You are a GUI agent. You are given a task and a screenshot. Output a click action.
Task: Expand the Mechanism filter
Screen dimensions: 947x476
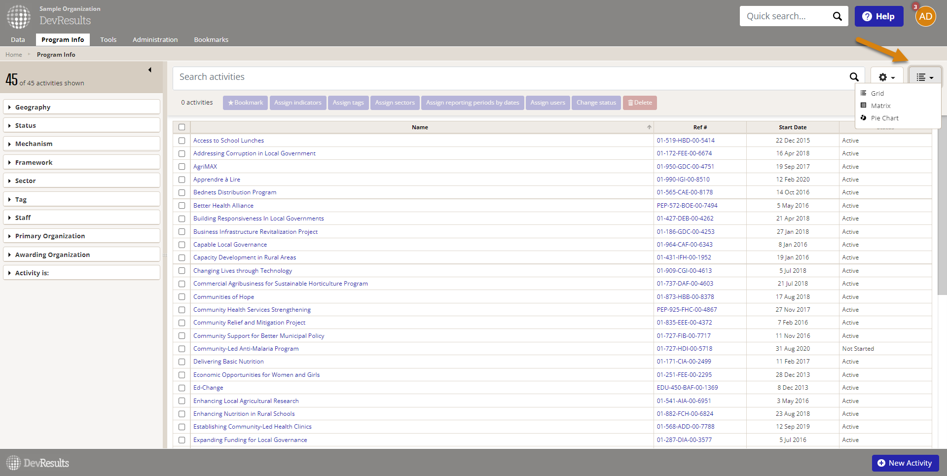81,144
